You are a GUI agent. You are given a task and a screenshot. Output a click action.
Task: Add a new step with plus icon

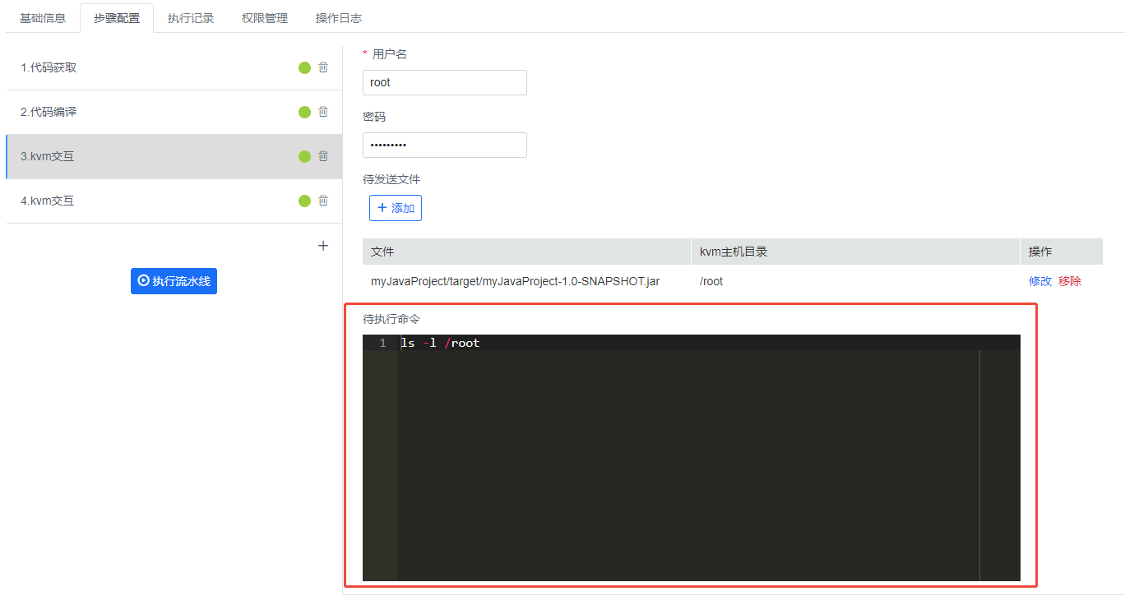(323, 246)
